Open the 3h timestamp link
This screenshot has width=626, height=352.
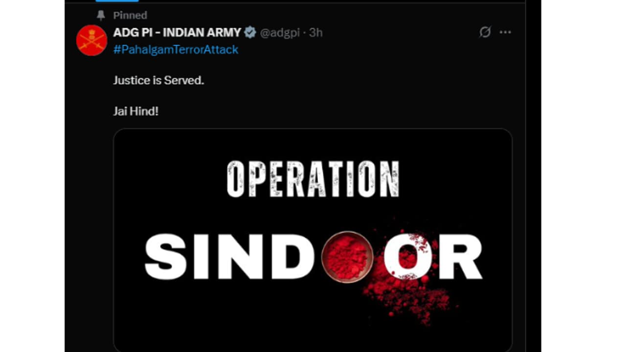[x=316, y=33]
